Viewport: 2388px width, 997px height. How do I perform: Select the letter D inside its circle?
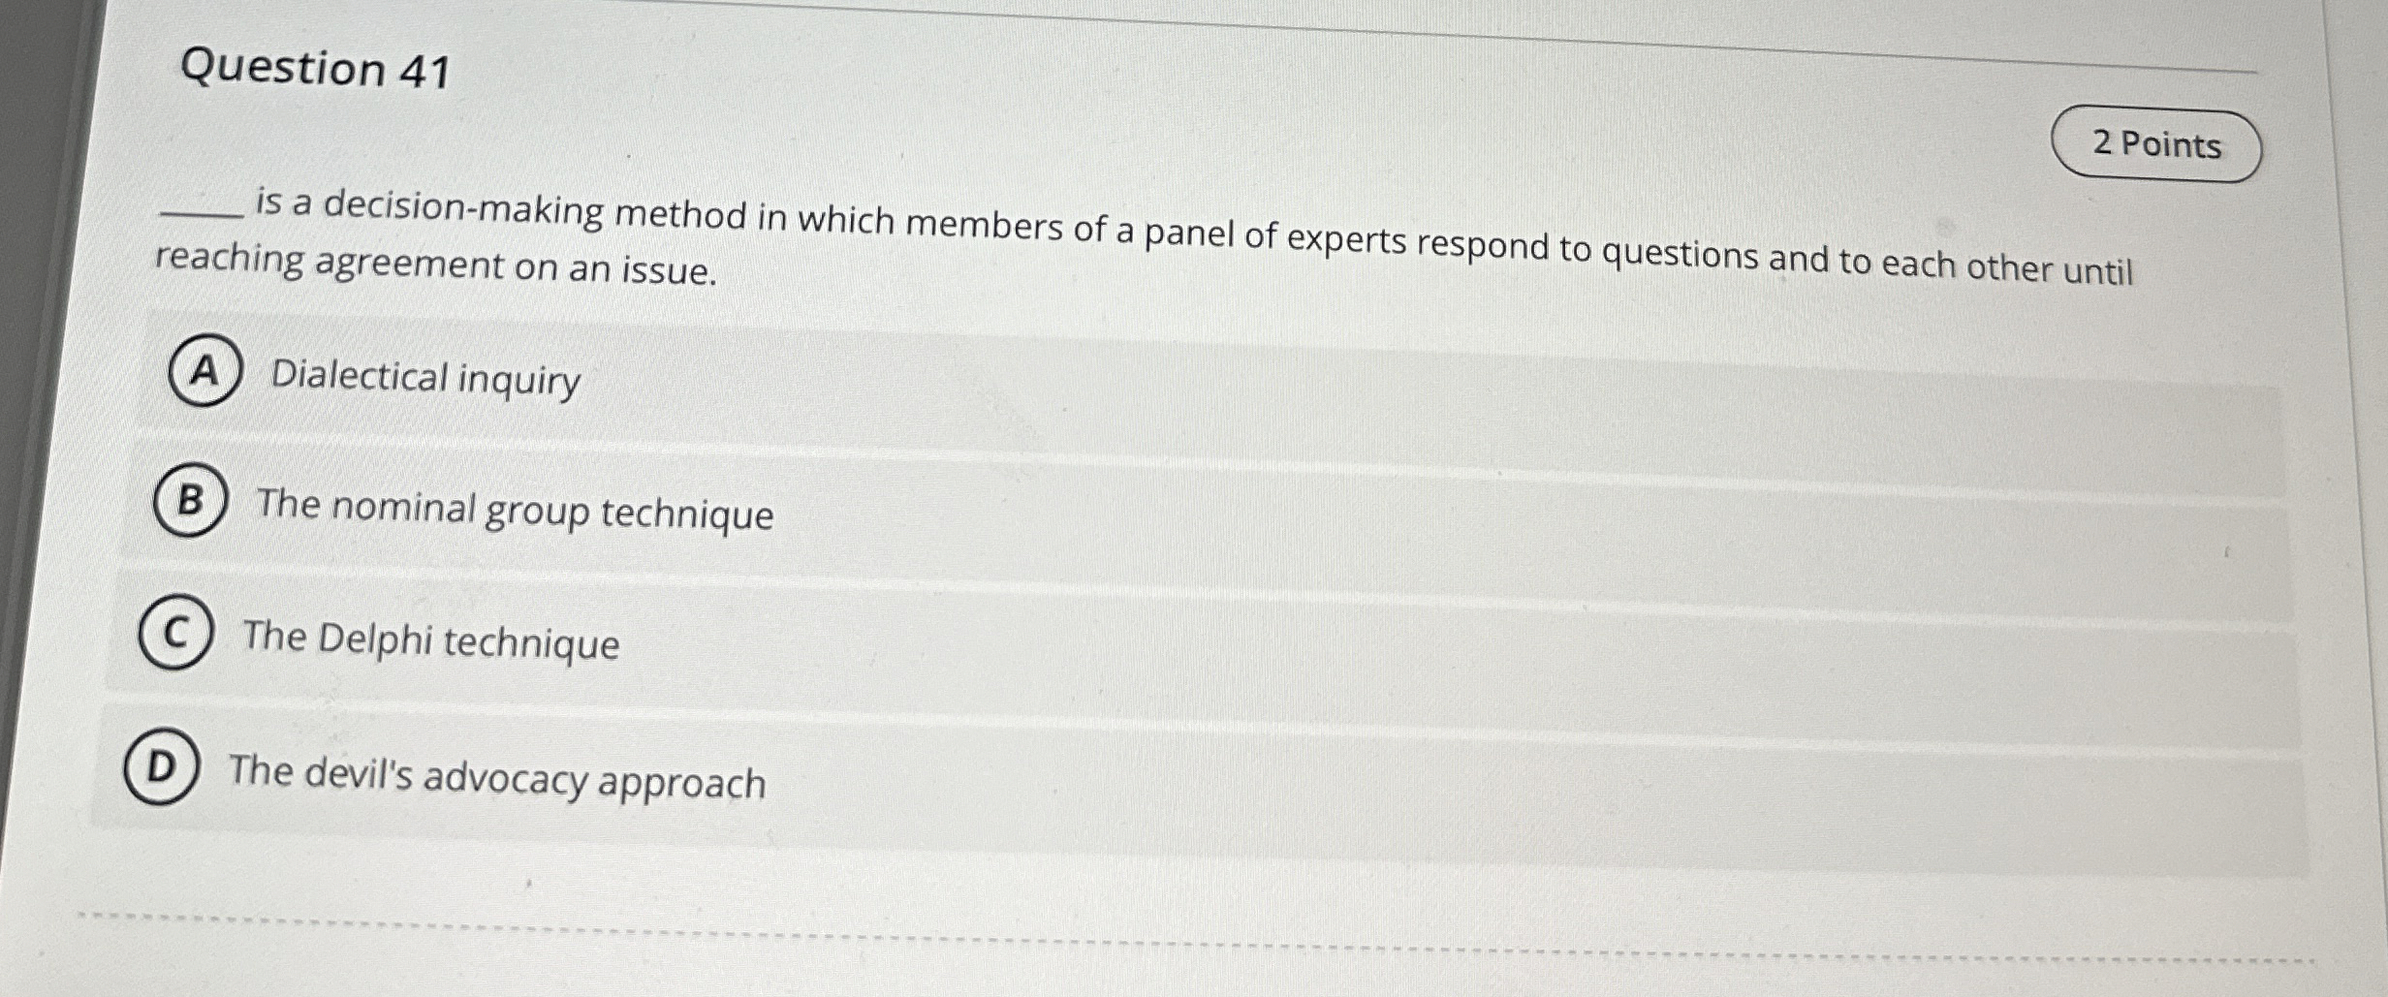(x=163, y=770)
